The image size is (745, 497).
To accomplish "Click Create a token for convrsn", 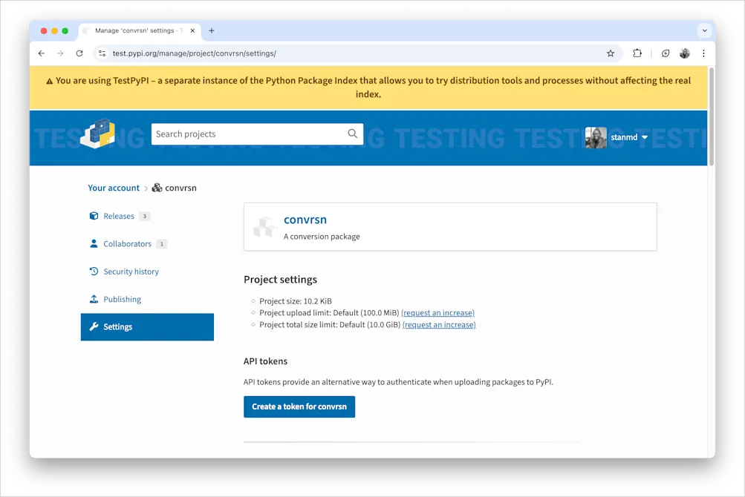I will tap(299, 407).
